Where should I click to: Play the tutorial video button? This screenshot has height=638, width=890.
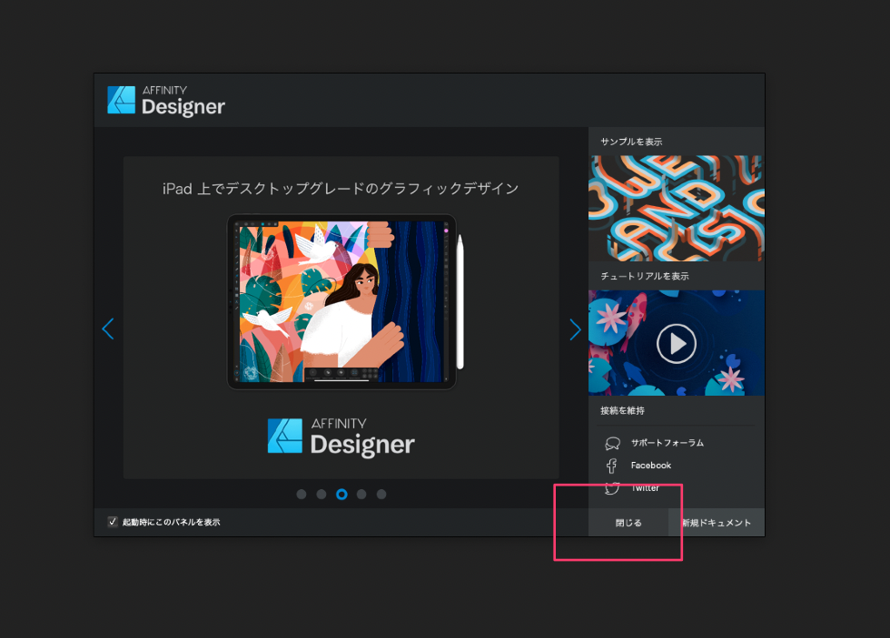coord(676,344)
